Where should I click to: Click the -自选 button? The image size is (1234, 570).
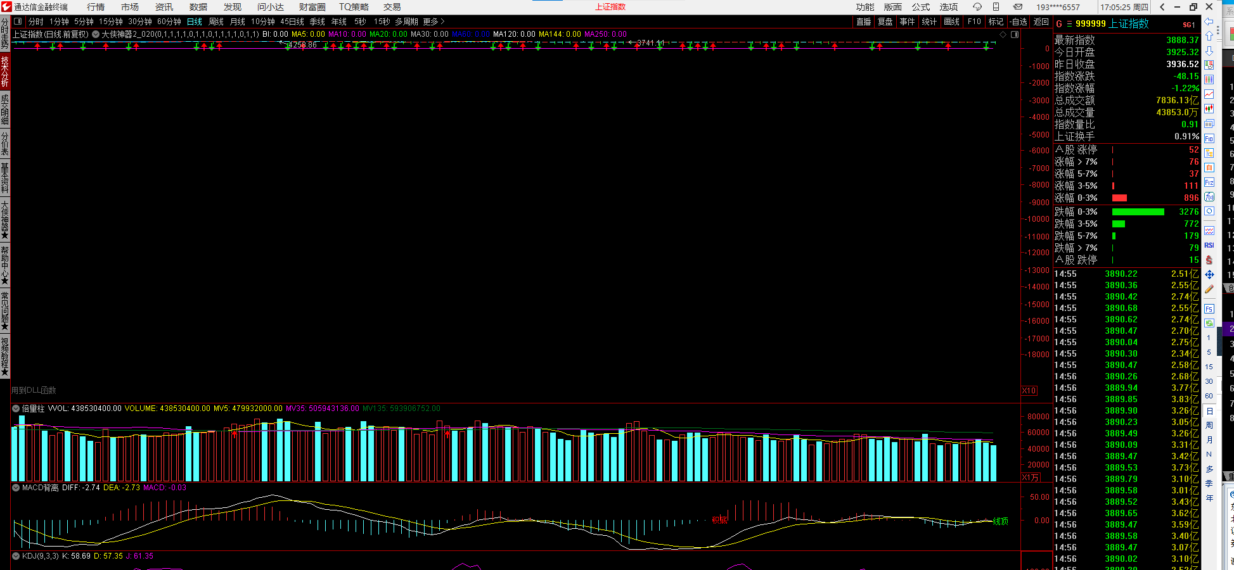coord(1019,22)
